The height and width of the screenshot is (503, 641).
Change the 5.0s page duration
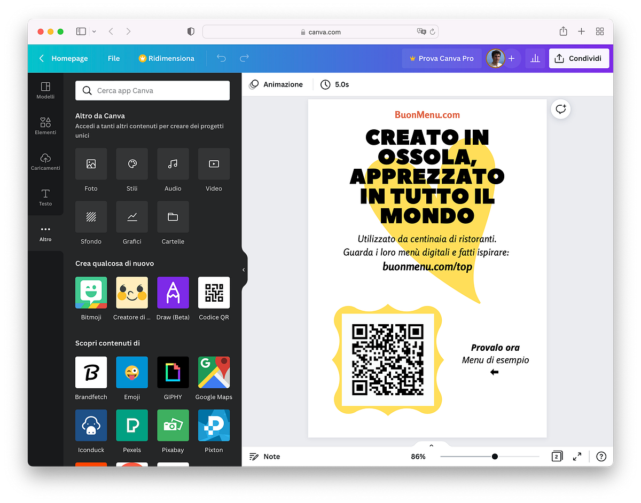[x=335, y=84]
